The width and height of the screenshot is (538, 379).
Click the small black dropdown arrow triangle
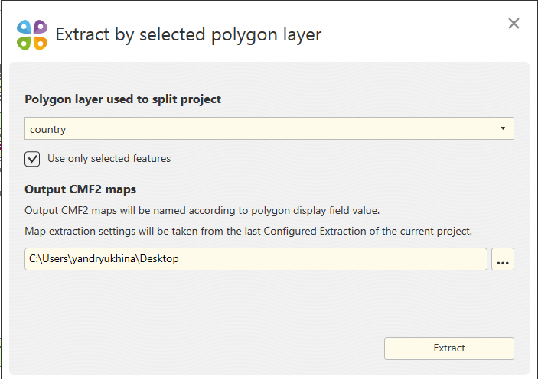pyautogui.click(x=503, y=128)
